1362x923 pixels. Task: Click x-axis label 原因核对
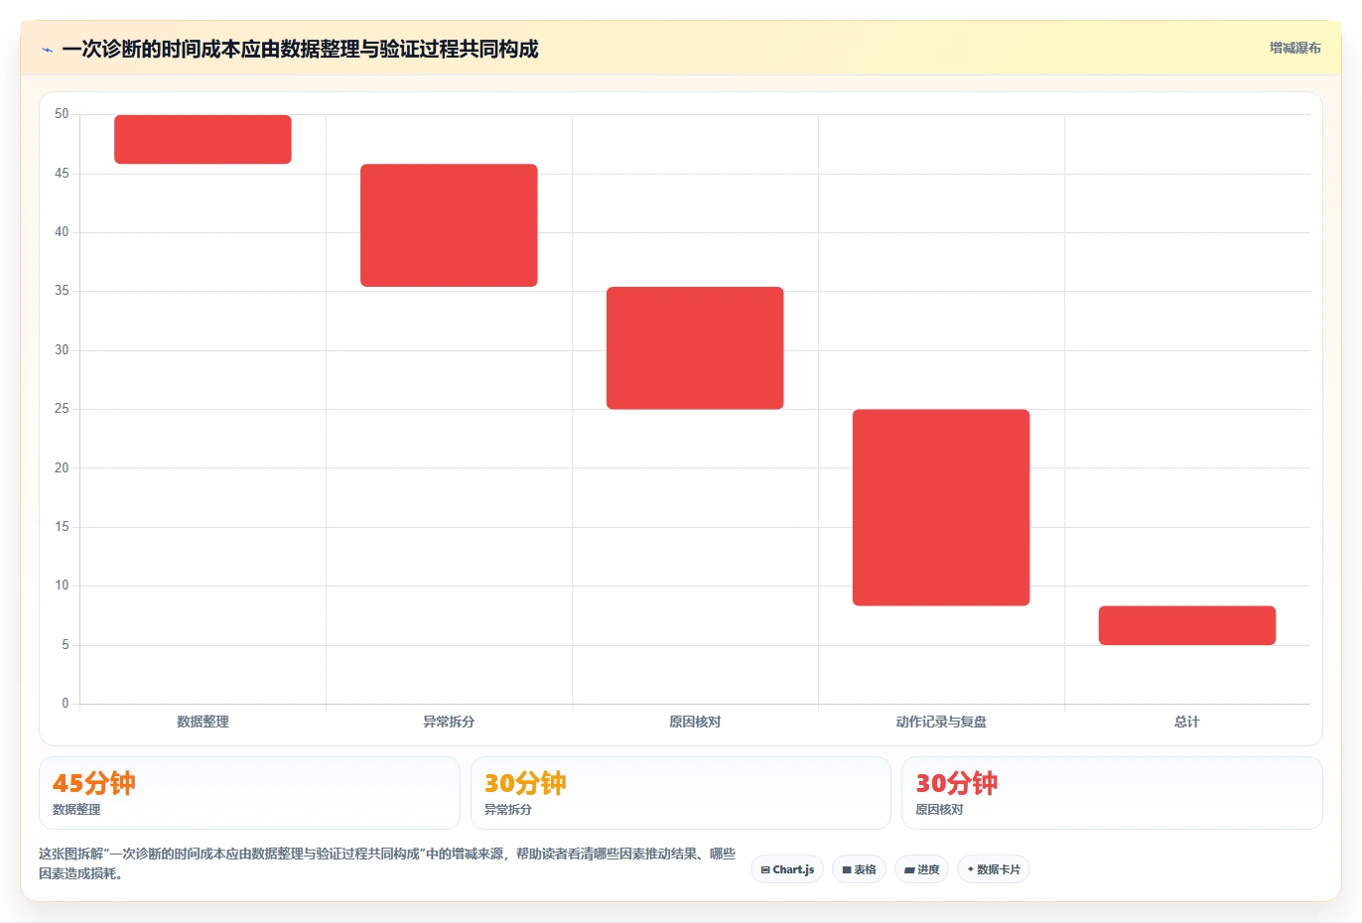point(695,722)
